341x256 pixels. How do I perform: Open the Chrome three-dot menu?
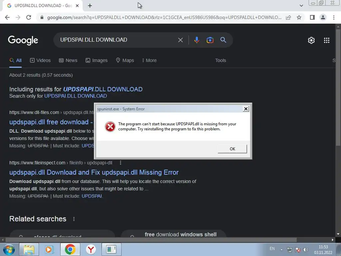pyautogui.click(x=334, y=17)
